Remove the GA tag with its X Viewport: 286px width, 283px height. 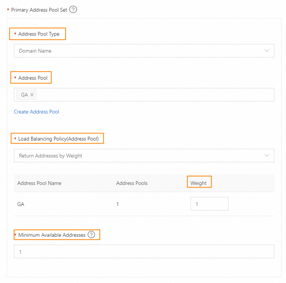click(32, 95)
